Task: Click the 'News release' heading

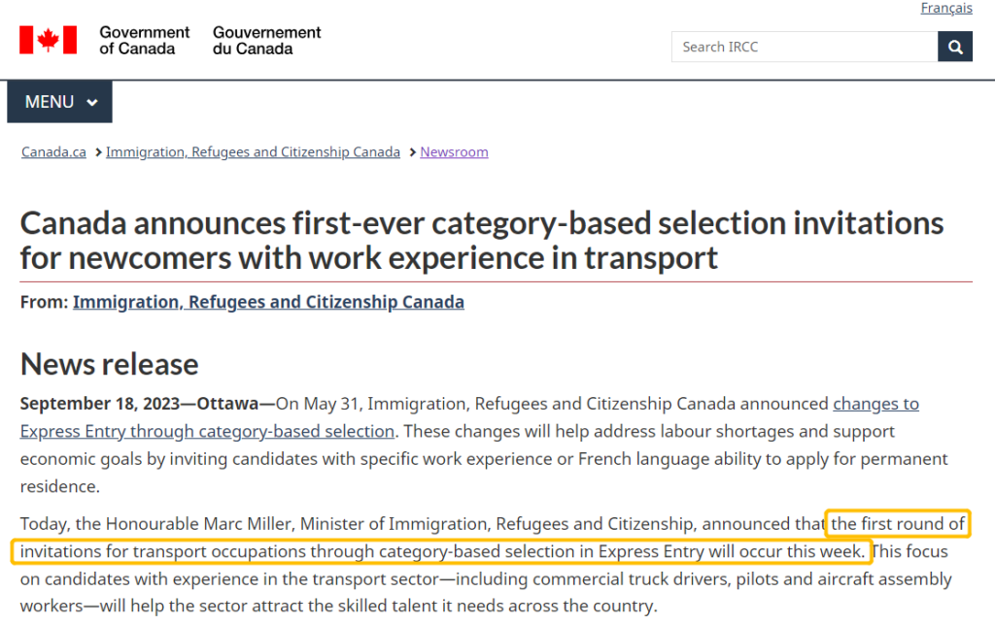Action: (x=110, y=364)
